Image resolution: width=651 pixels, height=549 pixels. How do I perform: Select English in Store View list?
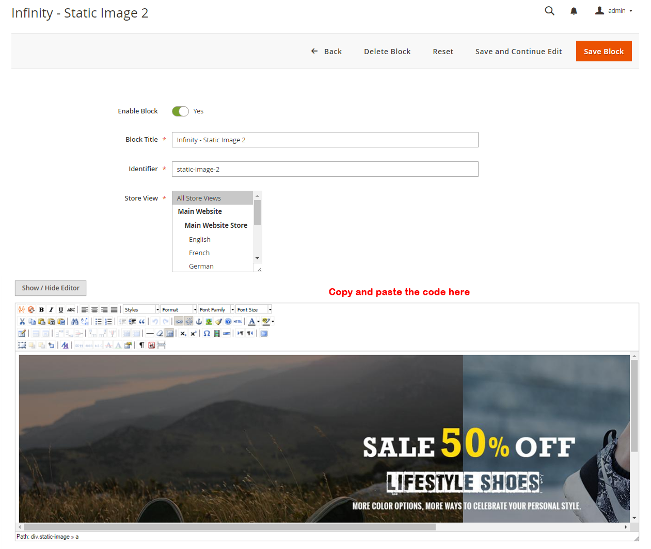(200, 240)
